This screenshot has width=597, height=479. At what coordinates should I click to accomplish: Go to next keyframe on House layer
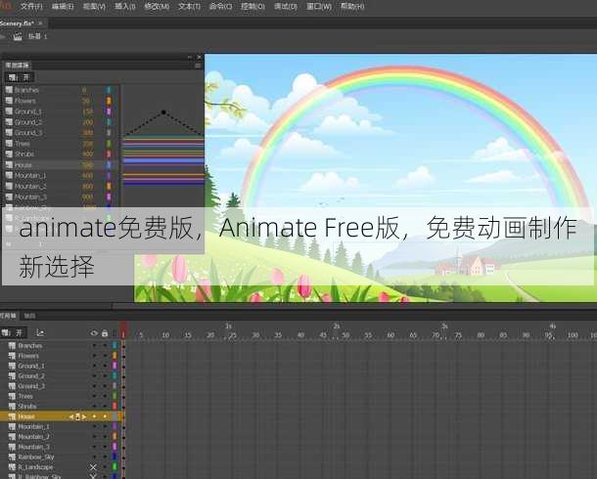(84, 416)
